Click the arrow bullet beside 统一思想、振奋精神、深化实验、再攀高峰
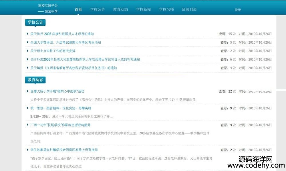 pos(27,108)
